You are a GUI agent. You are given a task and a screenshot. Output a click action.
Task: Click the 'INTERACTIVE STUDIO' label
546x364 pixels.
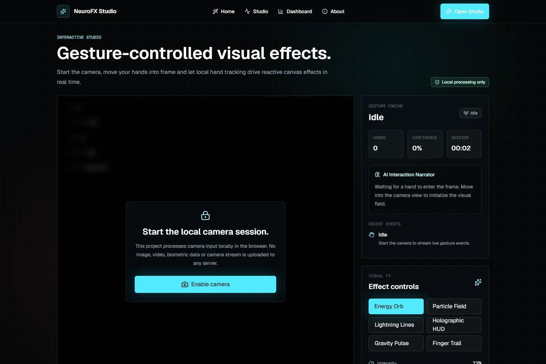(x=79, y=37)
